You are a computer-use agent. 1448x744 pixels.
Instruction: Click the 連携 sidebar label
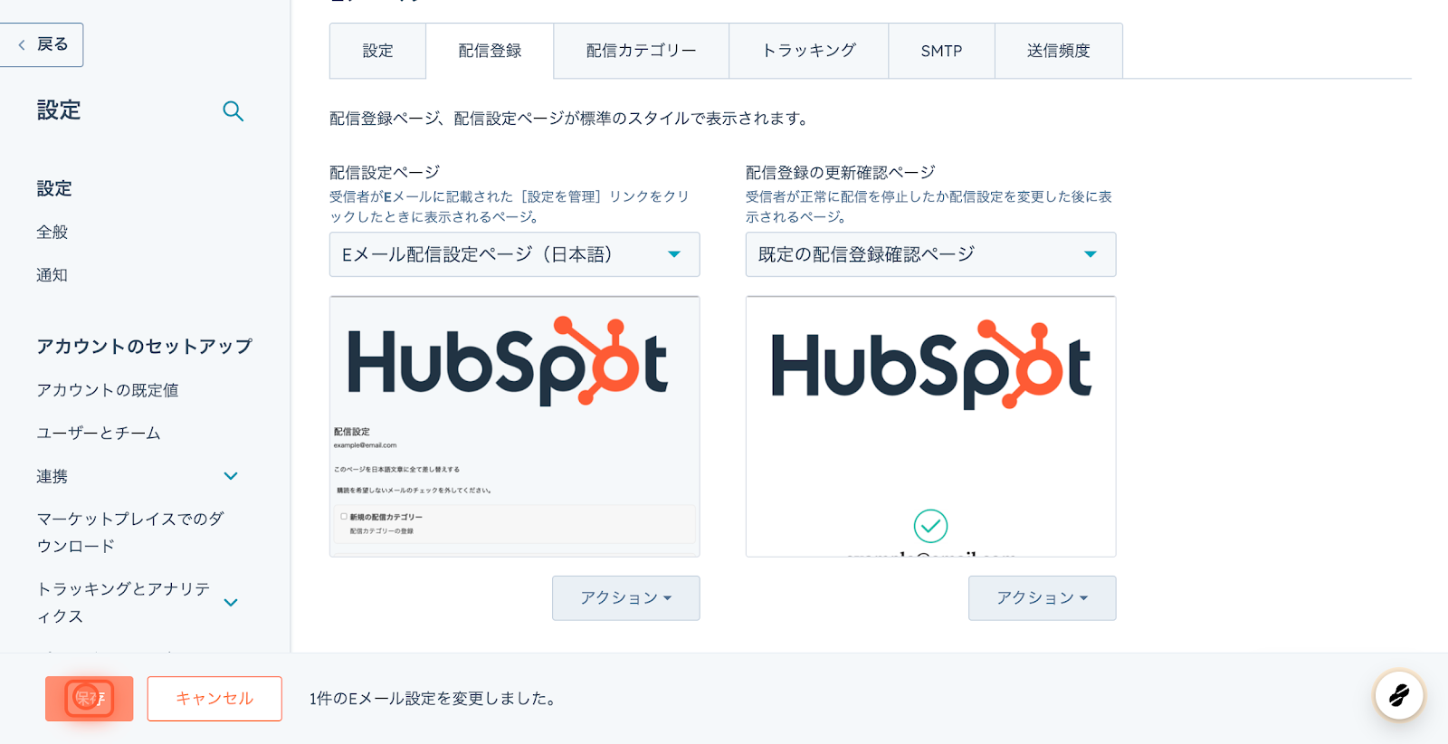(52, 476)
